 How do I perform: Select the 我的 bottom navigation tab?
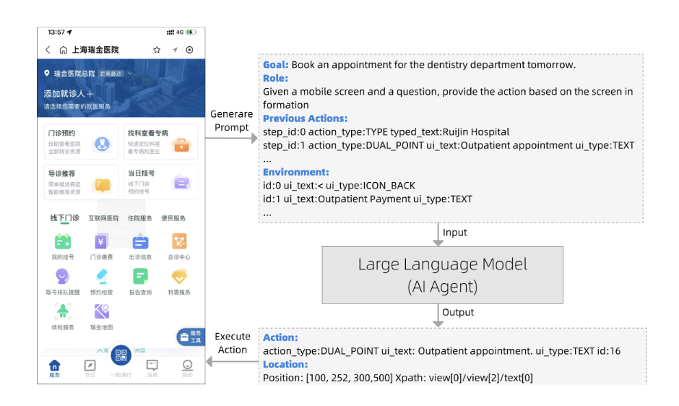(x=187, y=368)
